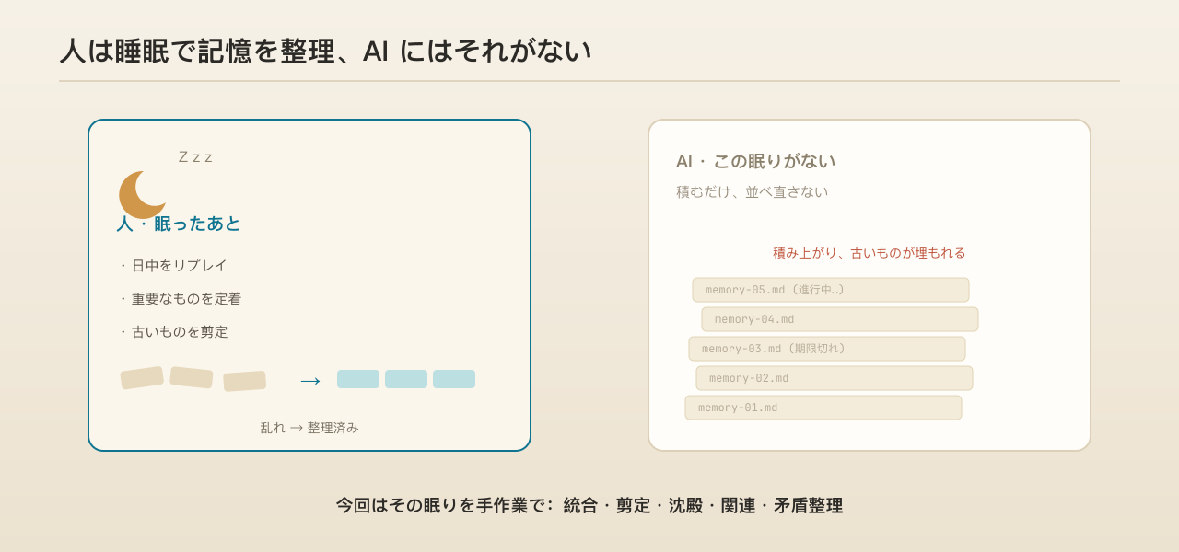
Task: Select the memory-01.md card
Action: click(x=823, y=408)
